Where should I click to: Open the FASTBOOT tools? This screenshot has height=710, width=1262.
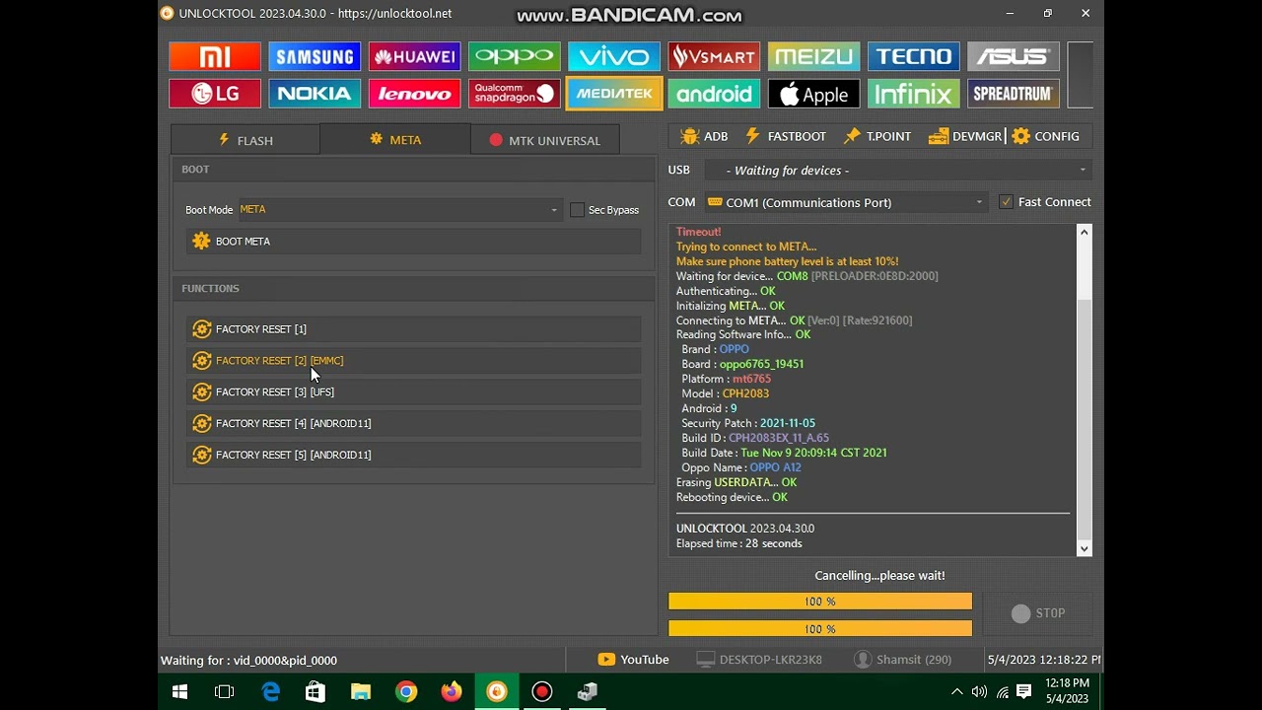[785, 136]
